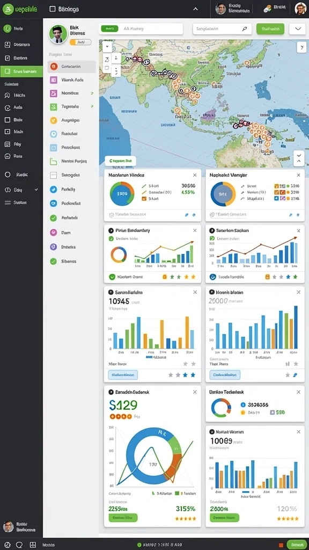309x550 pixels.
Task: Select the red circle icon list item
Action: 71,66
